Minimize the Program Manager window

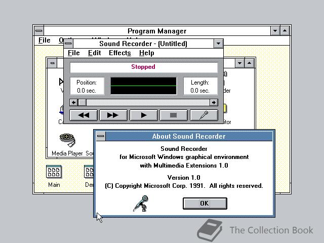click(x=275, y=31)
